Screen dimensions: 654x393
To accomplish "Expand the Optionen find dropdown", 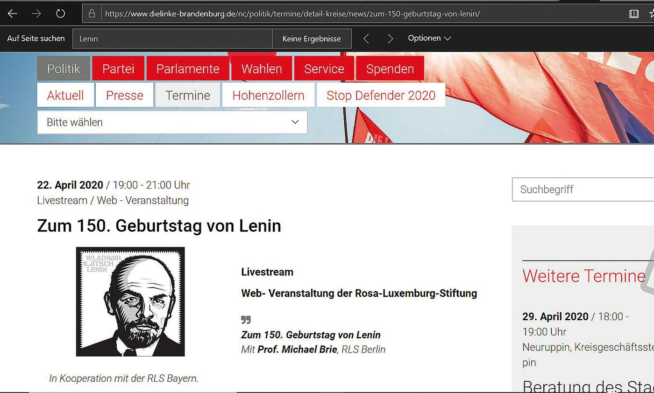I will (x=429, y=38).
